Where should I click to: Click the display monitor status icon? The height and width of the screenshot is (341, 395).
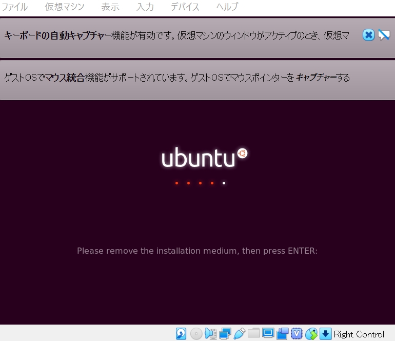point(268,333)
